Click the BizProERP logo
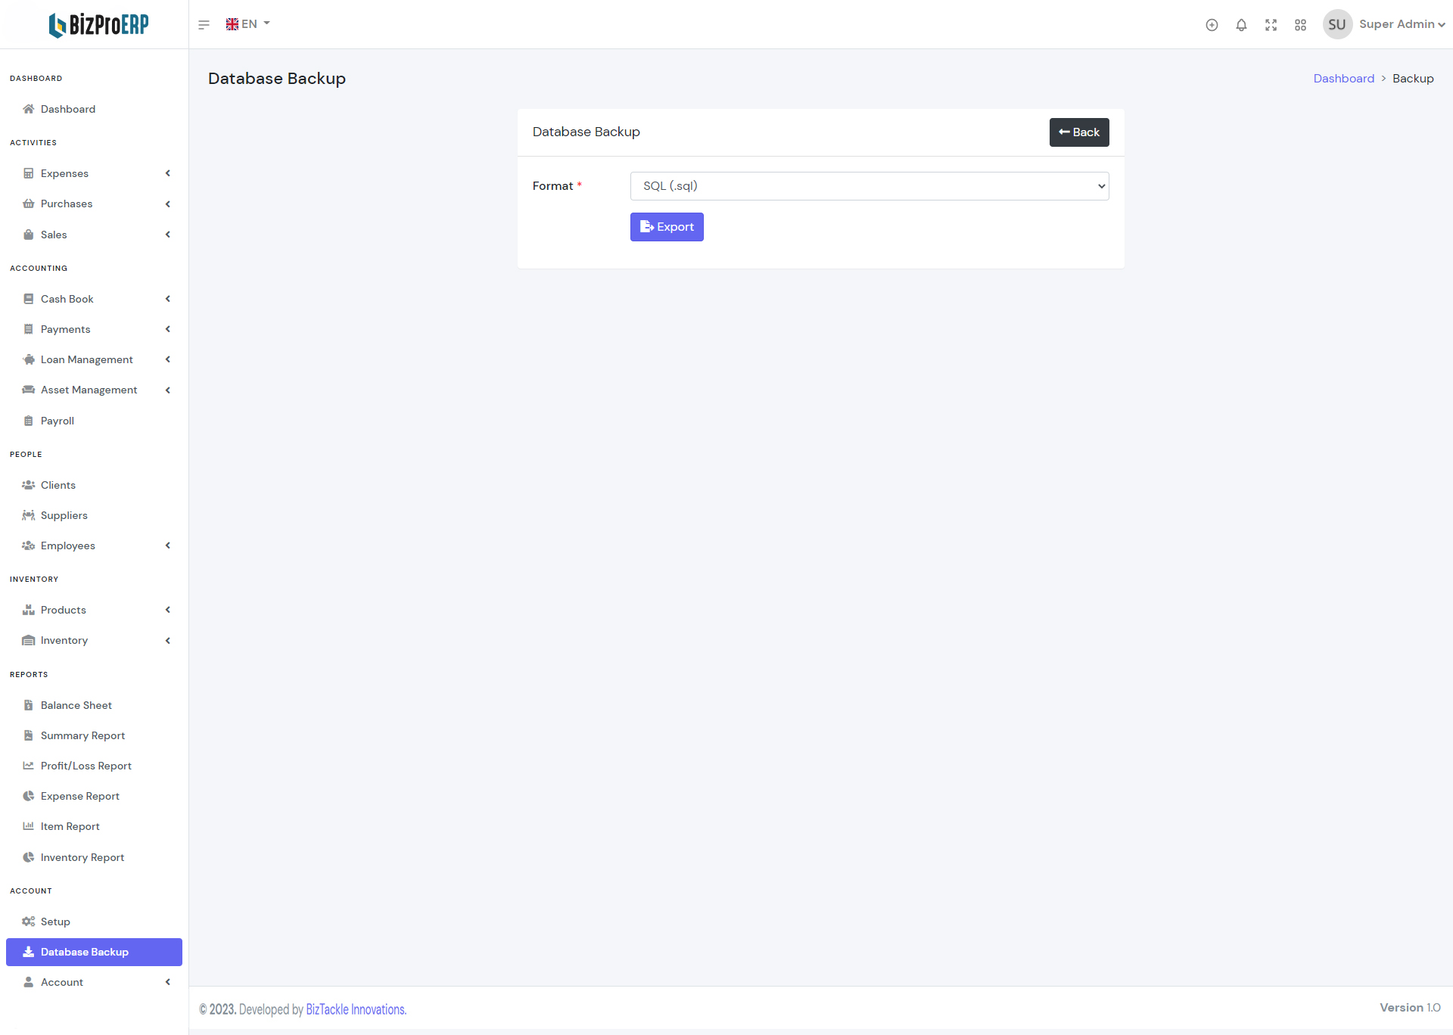 [98, 25]
